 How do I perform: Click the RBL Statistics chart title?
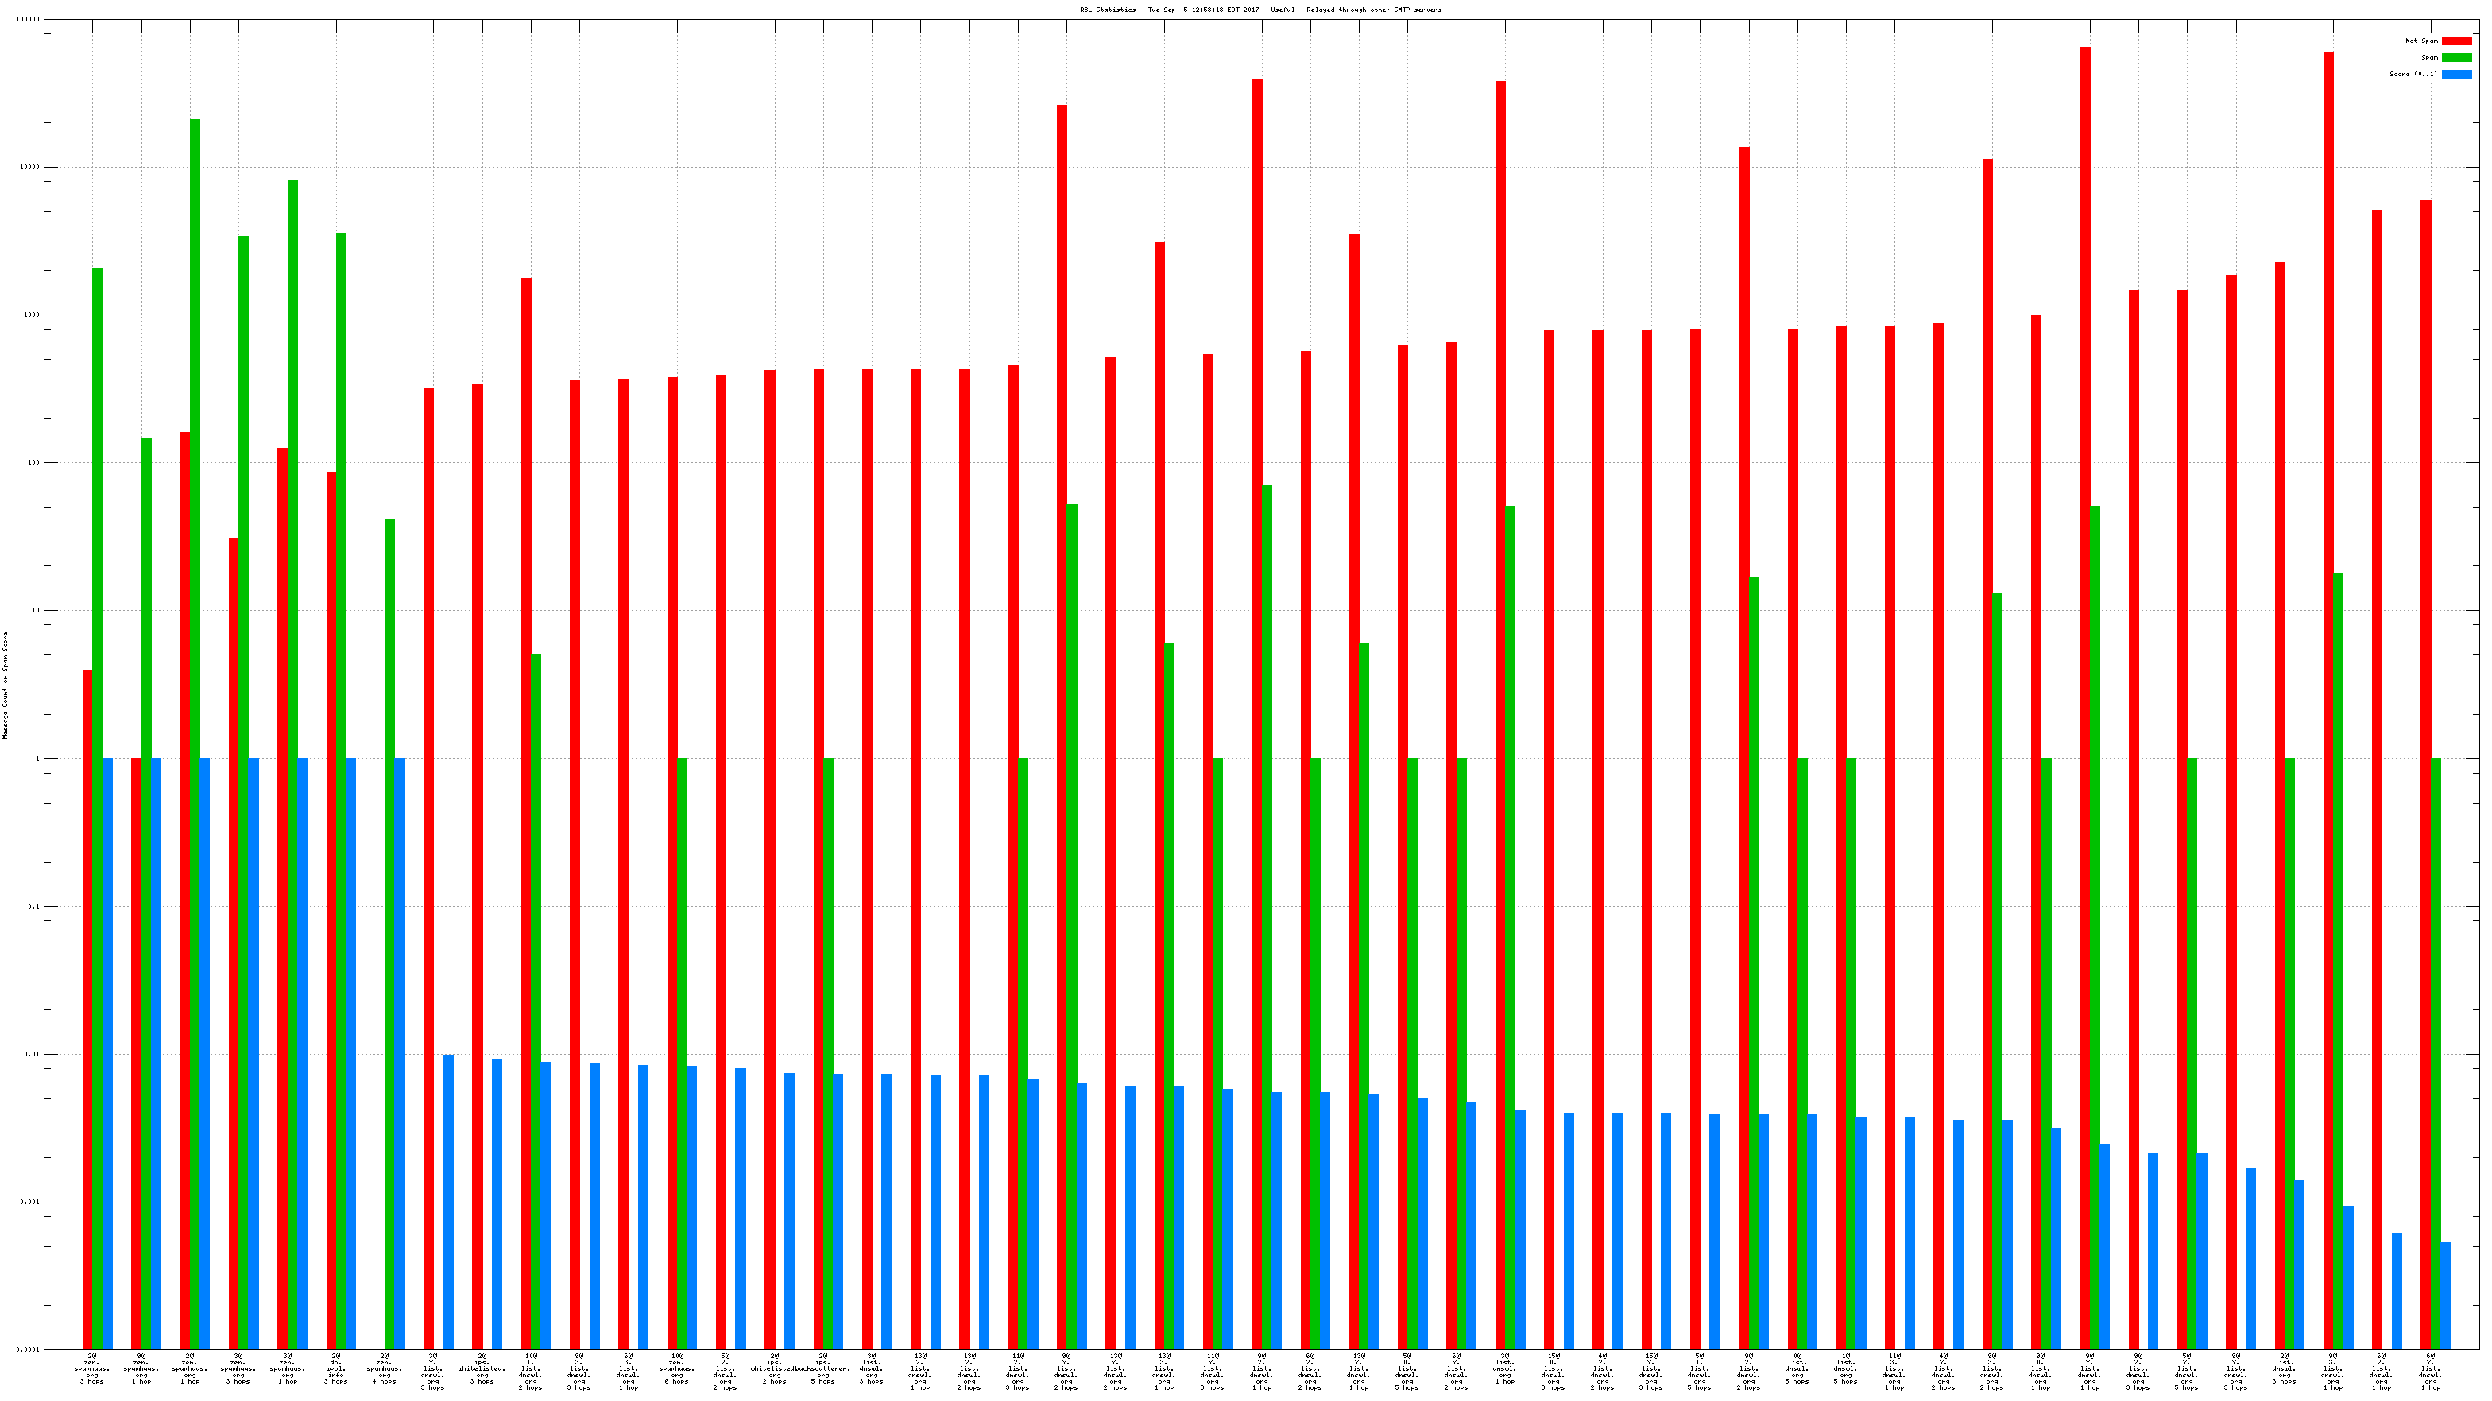1260,10
